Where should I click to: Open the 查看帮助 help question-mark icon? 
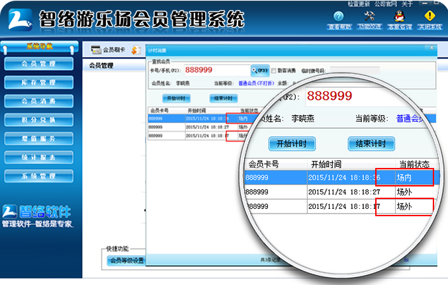click(x=339, y=17)
